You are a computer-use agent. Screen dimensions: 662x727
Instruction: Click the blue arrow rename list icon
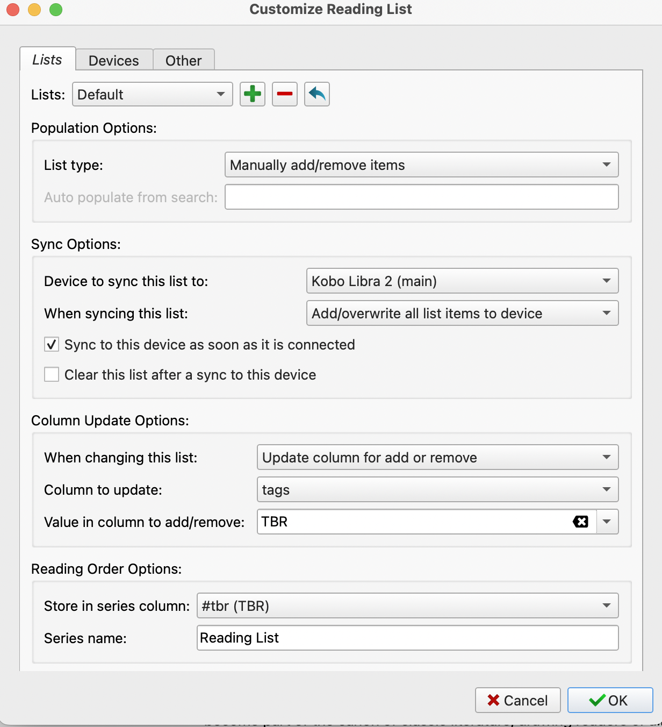(x=316, y=95)
